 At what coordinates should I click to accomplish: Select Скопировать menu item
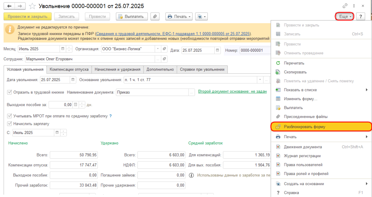[295, 72]
